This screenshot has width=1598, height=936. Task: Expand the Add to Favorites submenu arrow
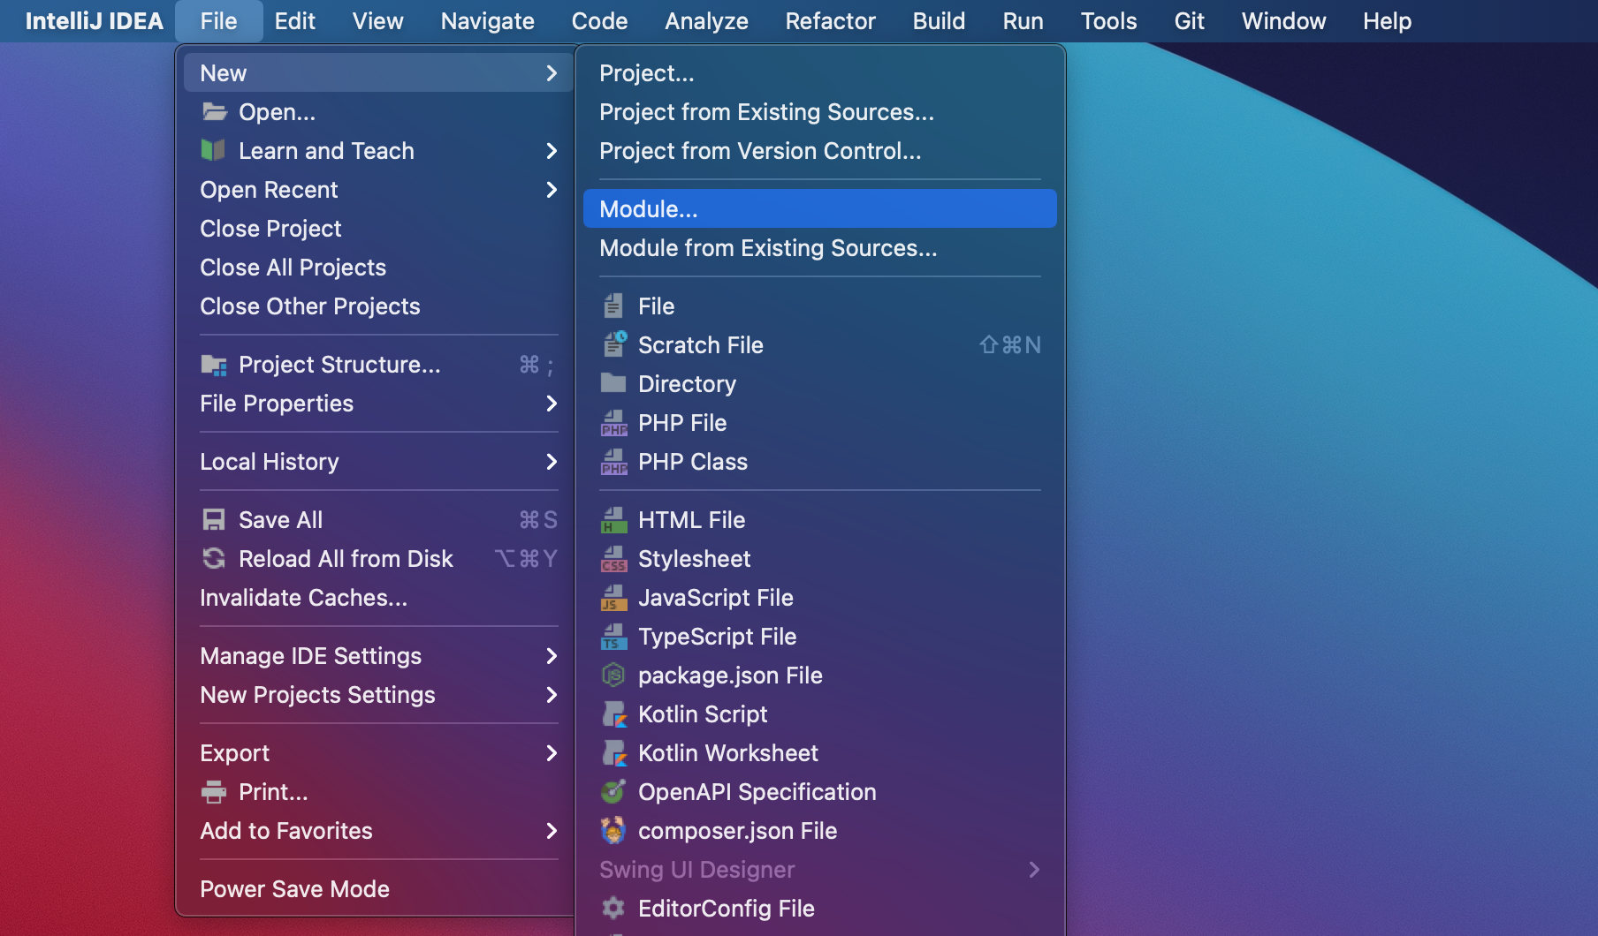coord(552,831)
